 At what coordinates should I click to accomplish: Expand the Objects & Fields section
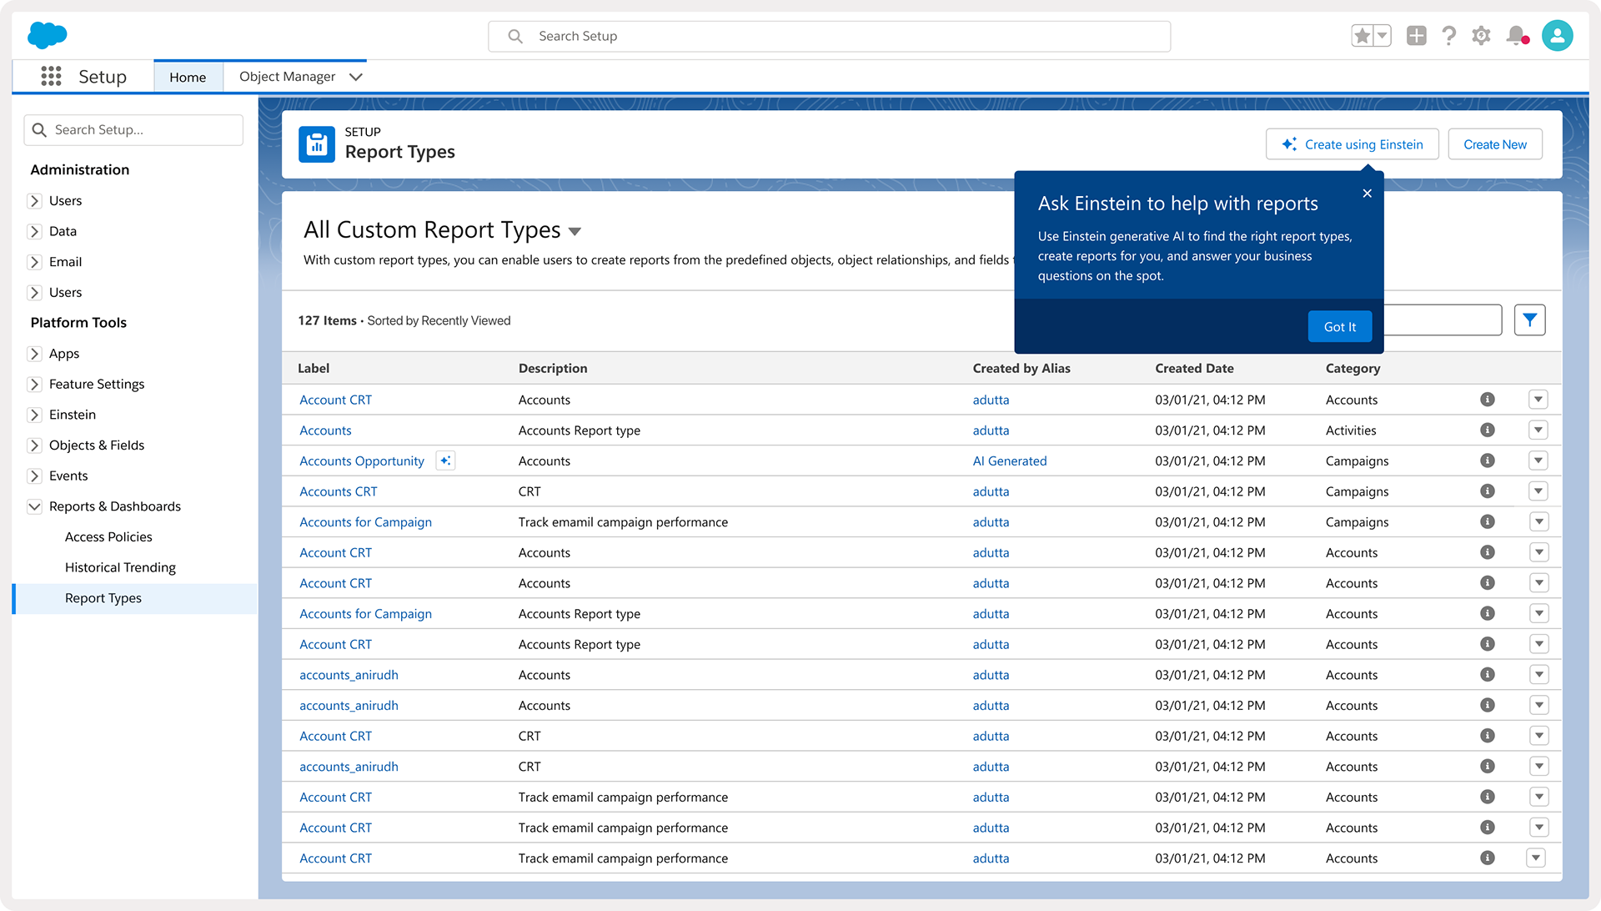[34, 445]
